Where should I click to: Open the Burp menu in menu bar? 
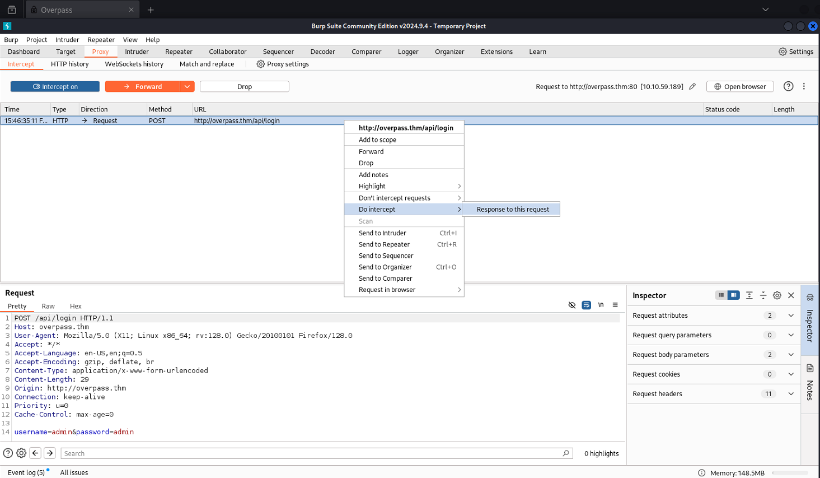[x=11, y=40]
